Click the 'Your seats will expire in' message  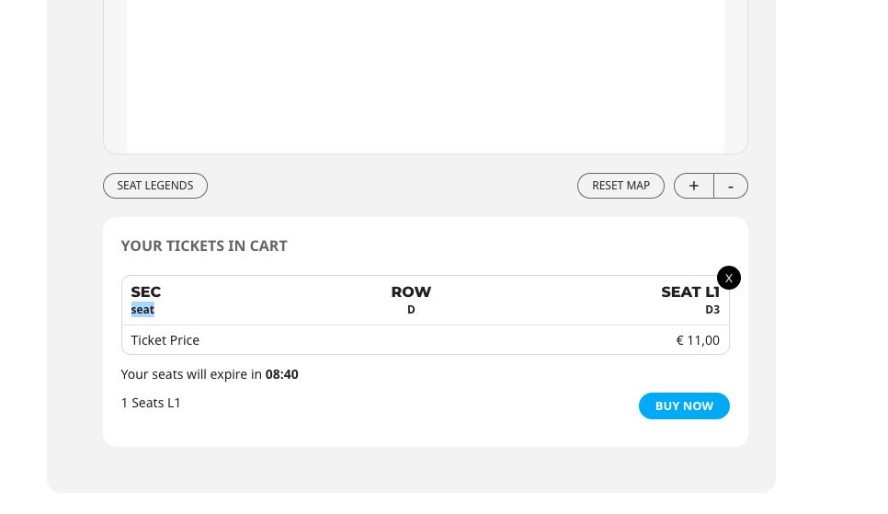(x=191, y=374)
